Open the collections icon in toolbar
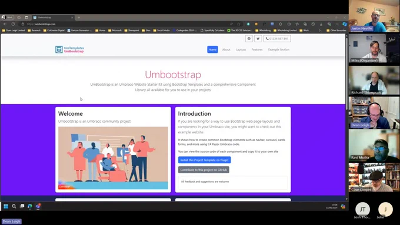Viewport: 400px width, 225px height. (305, 24)
